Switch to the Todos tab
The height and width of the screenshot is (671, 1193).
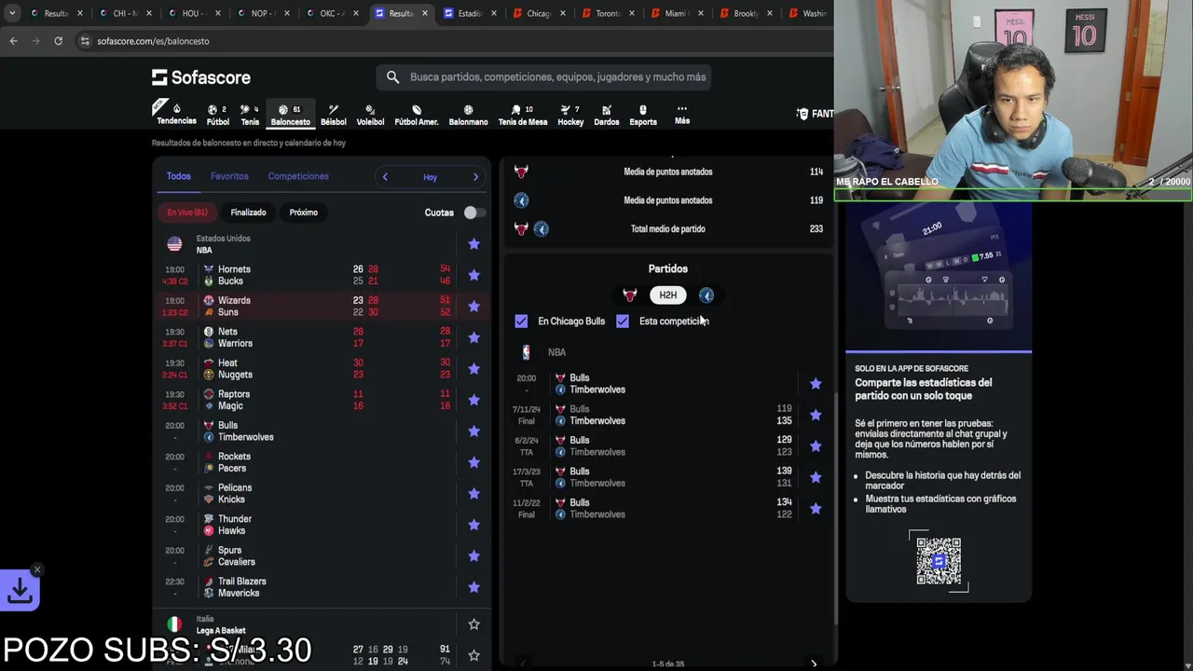tap(178, 176)
